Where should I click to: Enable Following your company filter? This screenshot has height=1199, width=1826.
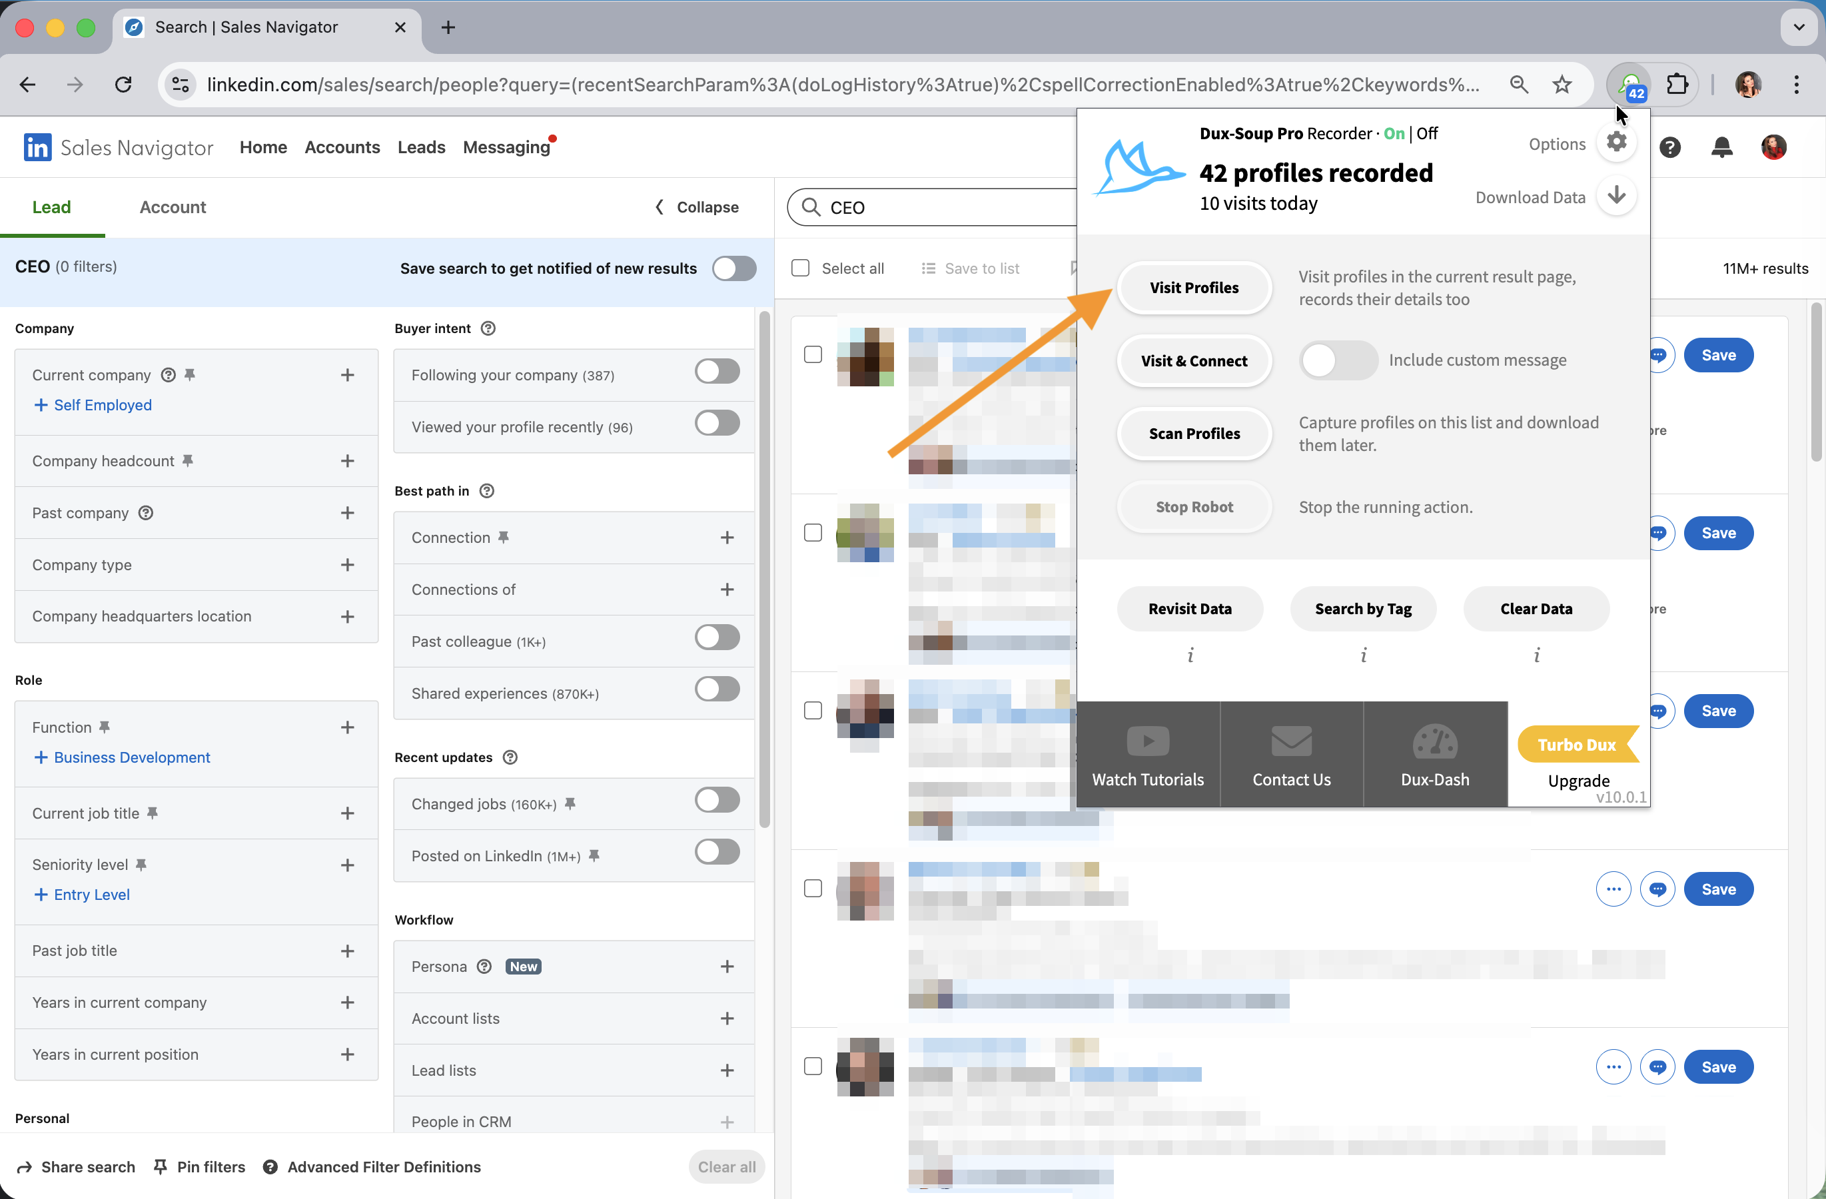[717, 372]
